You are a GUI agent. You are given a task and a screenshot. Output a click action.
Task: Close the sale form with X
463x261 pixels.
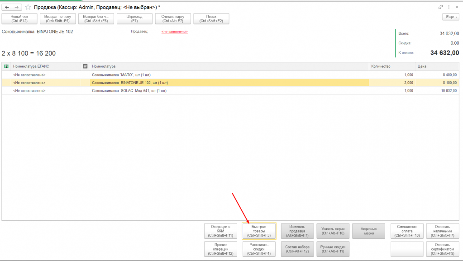(x=457, y=7)
